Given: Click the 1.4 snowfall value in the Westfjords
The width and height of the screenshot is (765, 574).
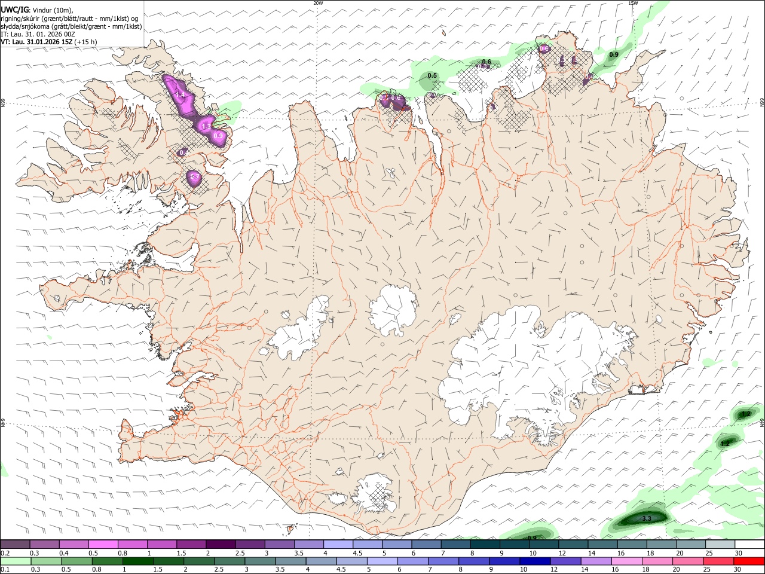Looking at the screenshot, I should pos(180,95).
